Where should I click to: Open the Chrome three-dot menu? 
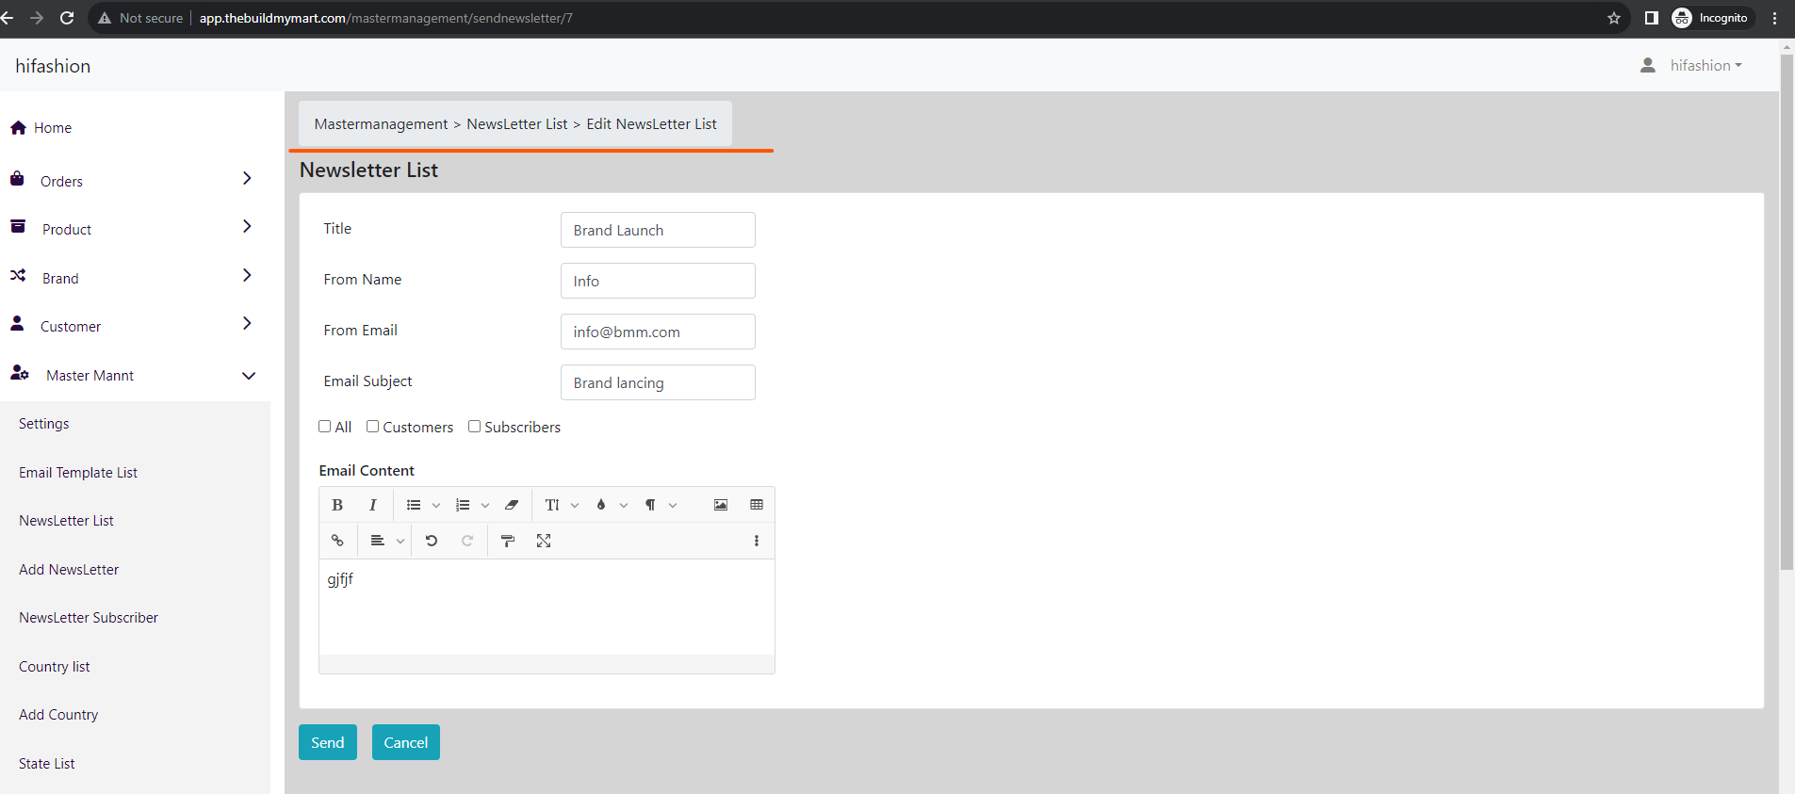coord(1775,18)
